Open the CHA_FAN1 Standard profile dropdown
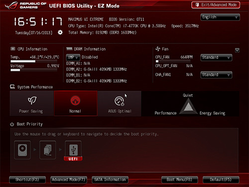The width and height of the screenshot is (249, 187). point(216,75)
